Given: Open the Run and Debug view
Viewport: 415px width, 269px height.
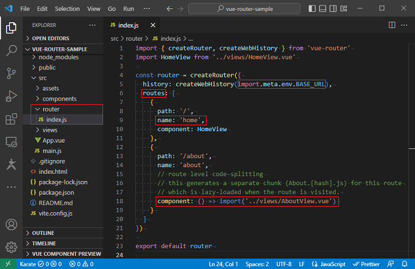Looking at the screenshot, I should [11, 96].
